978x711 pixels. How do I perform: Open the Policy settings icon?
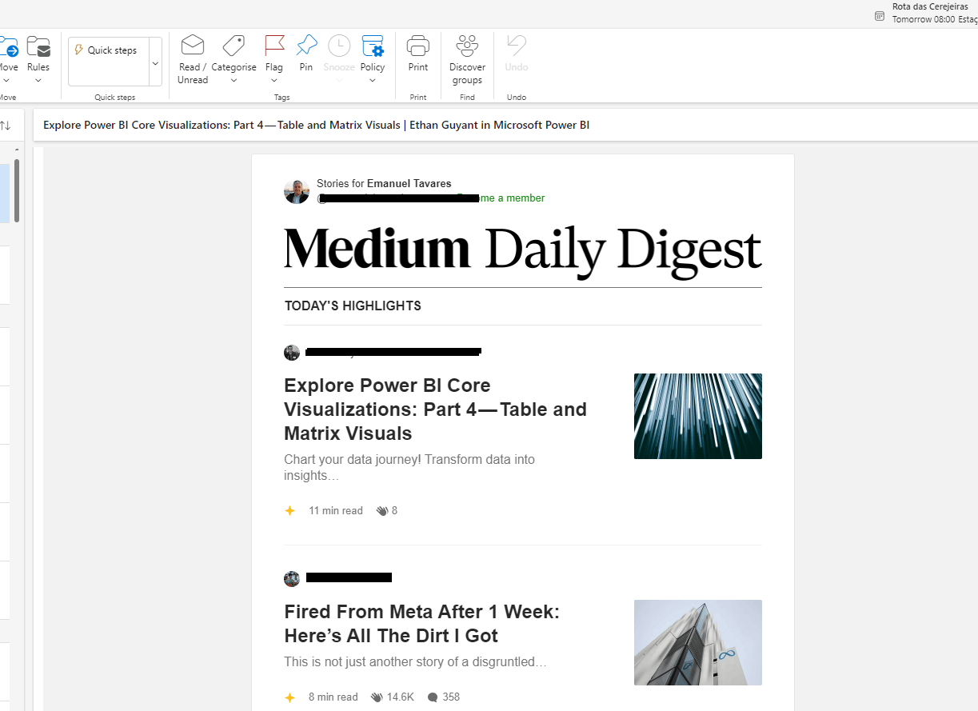(373, 45)
